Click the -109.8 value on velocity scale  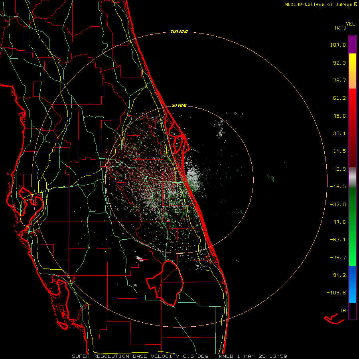336,293
